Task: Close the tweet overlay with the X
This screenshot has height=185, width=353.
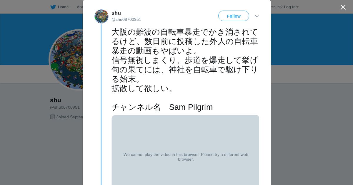Action: pos(343,7)
